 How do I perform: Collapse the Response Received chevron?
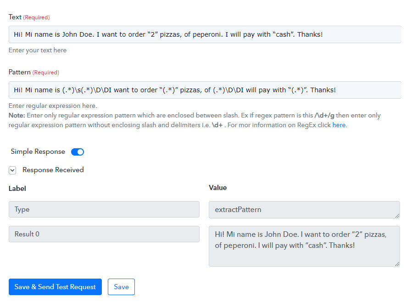12,170
